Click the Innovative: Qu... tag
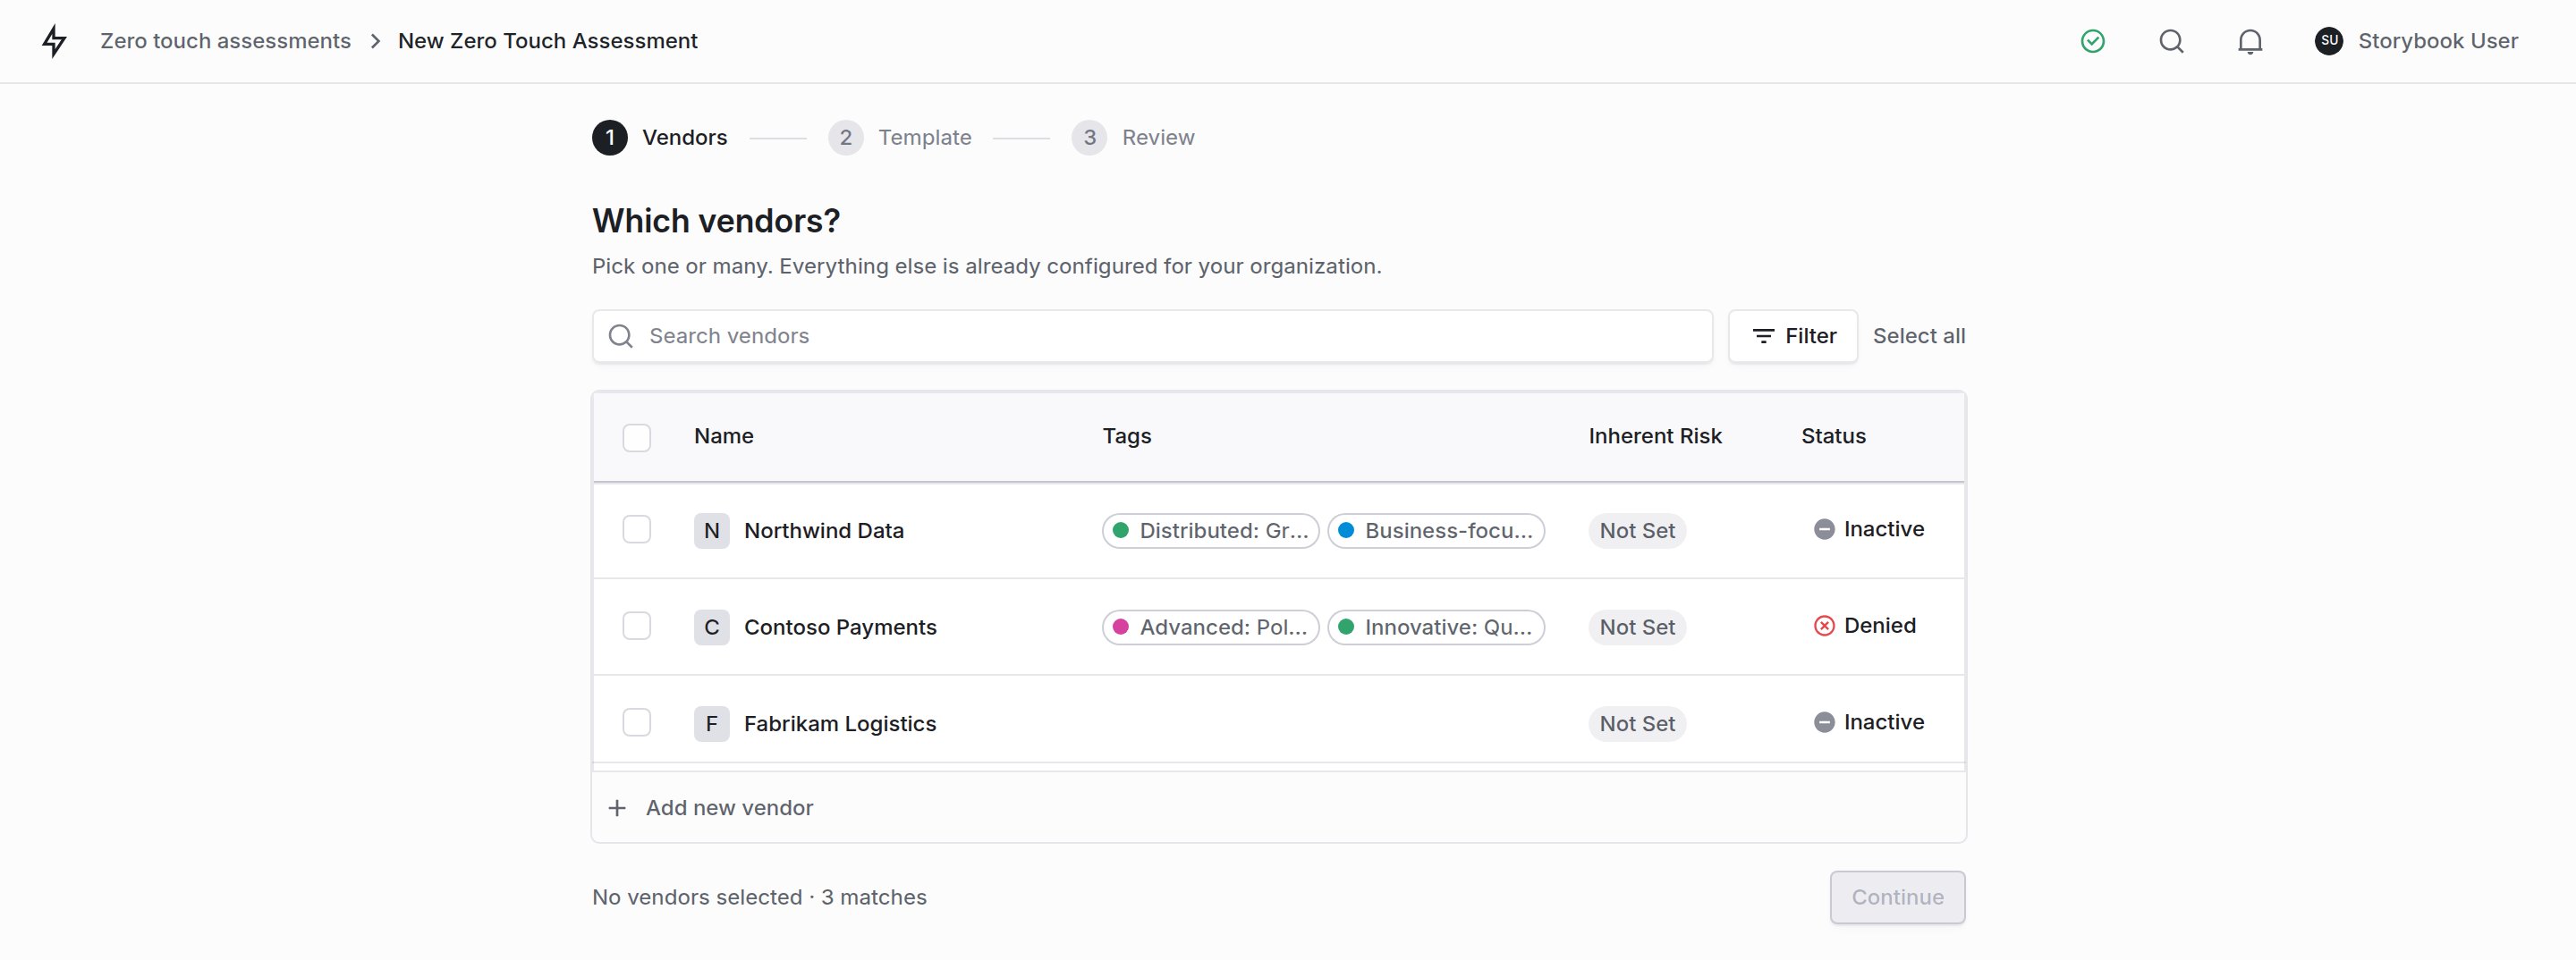Screen dimensions: 2576x960 click(1436, 627)
